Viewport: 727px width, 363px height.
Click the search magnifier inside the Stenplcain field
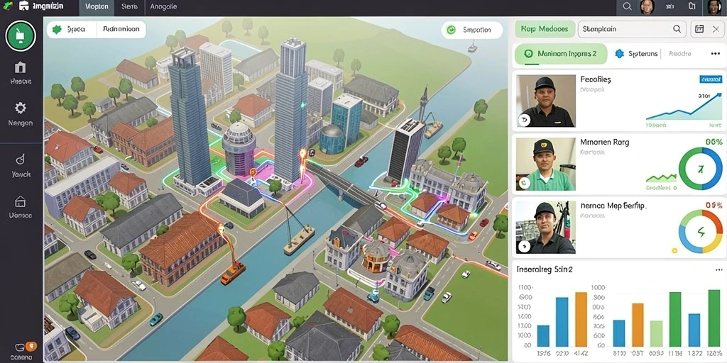tap(677, 28)
